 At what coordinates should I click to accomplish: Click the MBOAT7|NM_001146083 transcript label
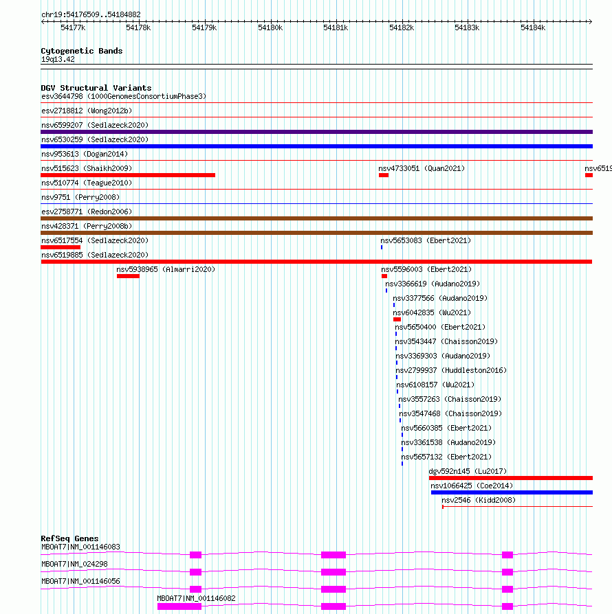click(x=80, y=547)
